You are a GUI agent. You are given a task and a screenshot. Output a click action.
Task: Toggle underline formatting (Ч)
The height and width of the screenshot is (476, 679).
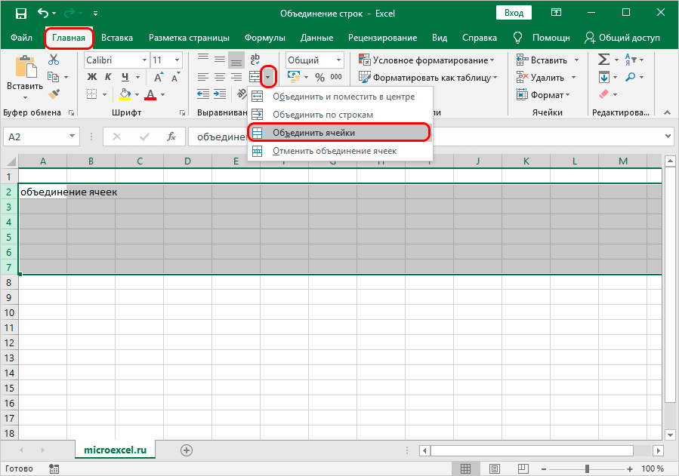tap(125, 77)
